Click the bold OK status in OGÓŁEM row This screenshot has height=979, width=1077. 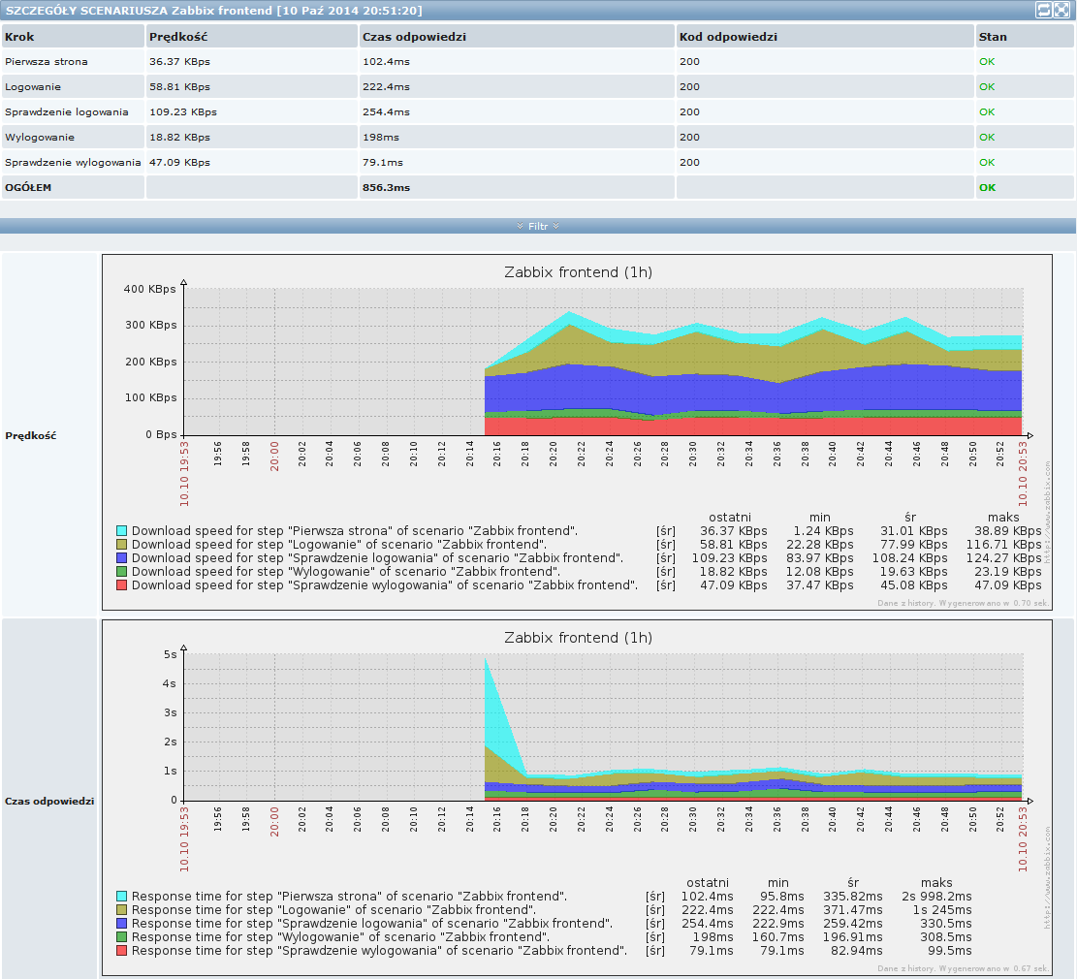[987, 187]
